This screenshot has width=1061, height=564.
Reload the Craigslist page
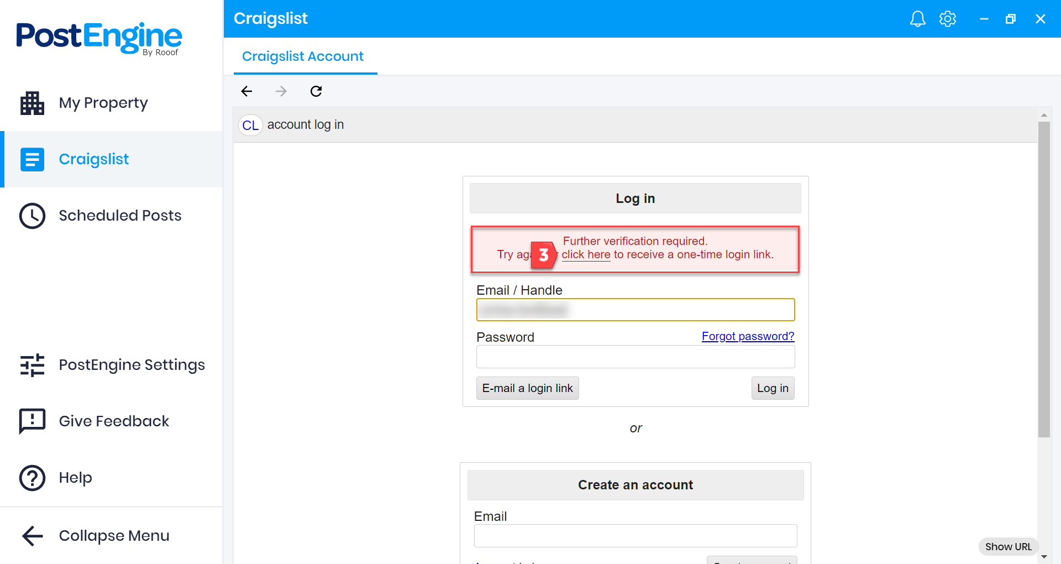[x=316, y=91]
